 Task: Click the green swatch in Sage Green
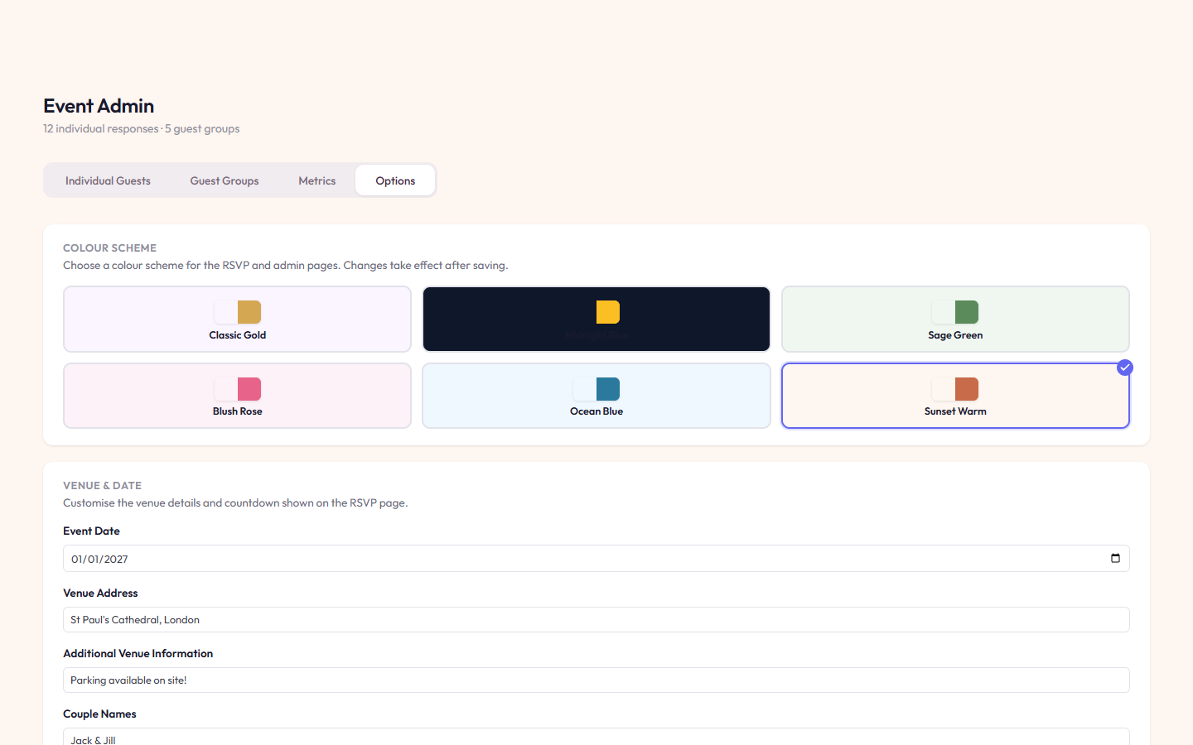(967, 312)
